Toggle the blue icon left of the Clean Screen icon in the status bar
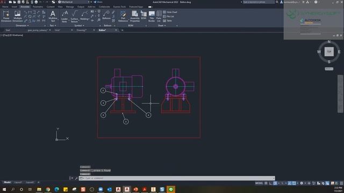Screen dimensions: 344x193 327,183
